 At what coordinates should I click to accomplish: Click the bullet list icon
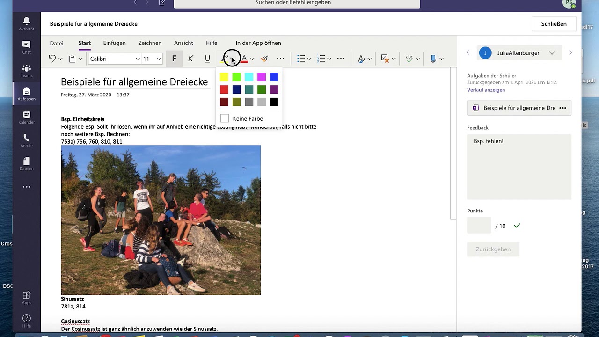(301, 59)
